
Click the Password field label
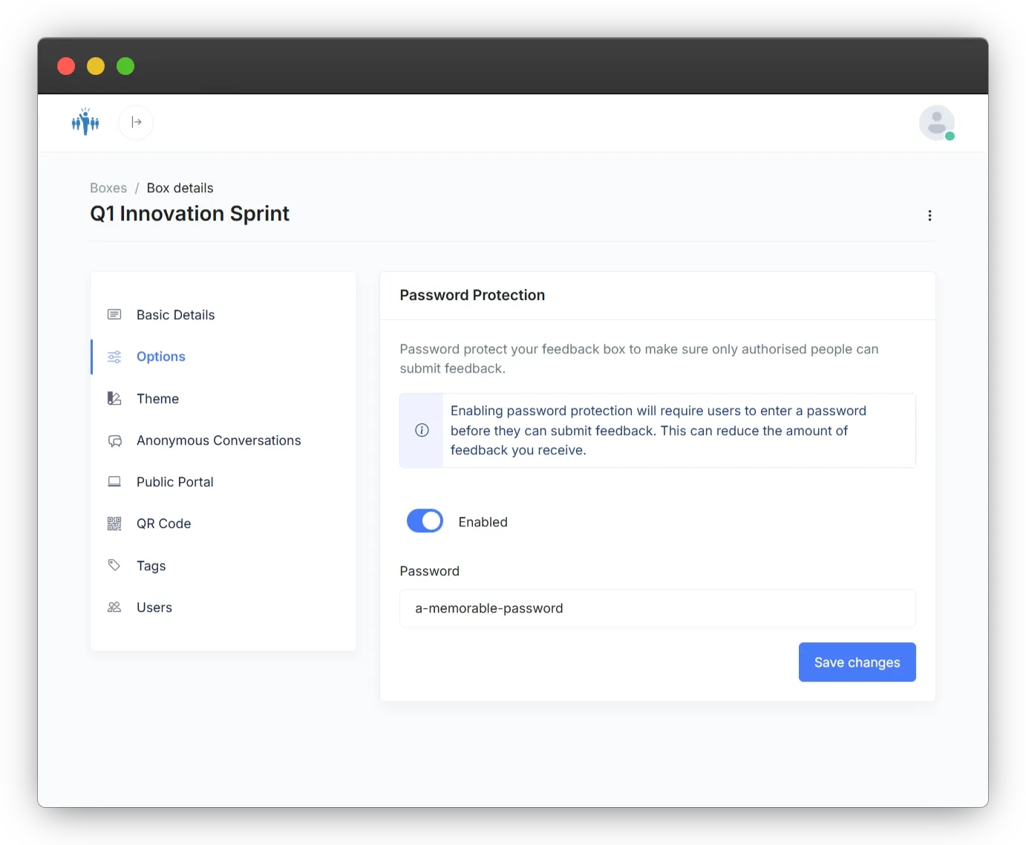point(429,571)
